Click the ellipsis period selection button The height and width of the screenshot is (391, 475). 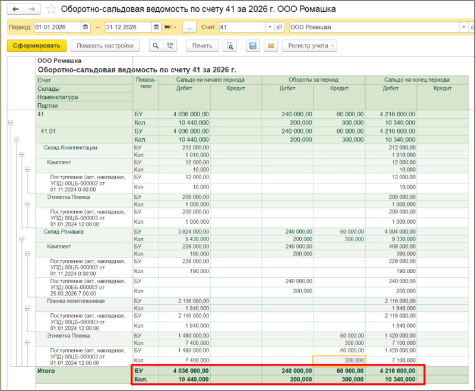tap(189, 27)
